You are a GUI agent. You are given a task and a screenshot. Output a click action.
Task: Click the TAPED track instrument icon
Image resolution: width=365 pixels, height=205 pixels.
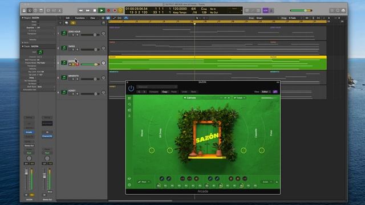coord(64,48)
